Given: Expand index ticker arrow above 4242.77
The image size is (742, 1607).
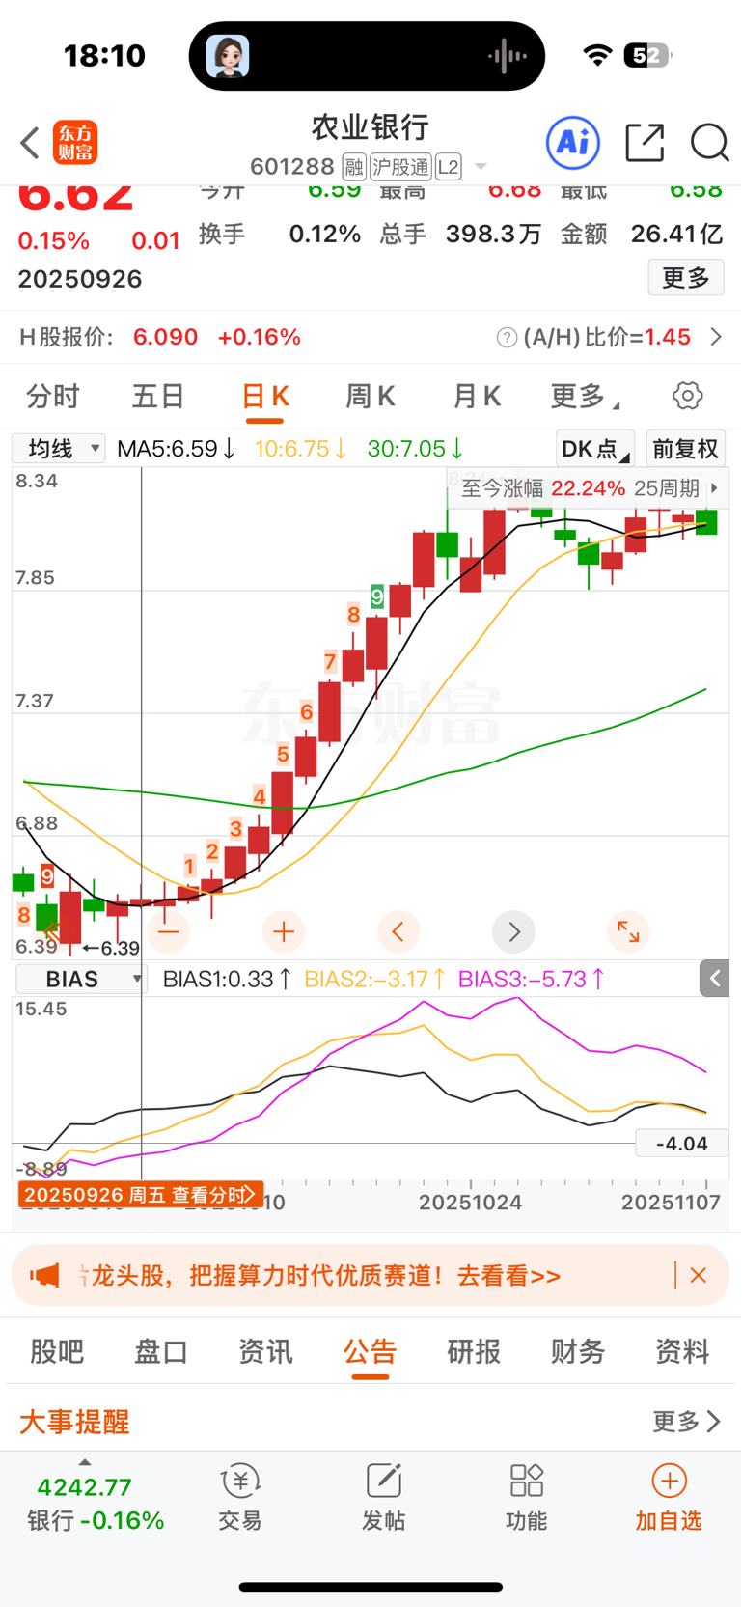Looking at the screenshot, I should tap(85, 1463).
